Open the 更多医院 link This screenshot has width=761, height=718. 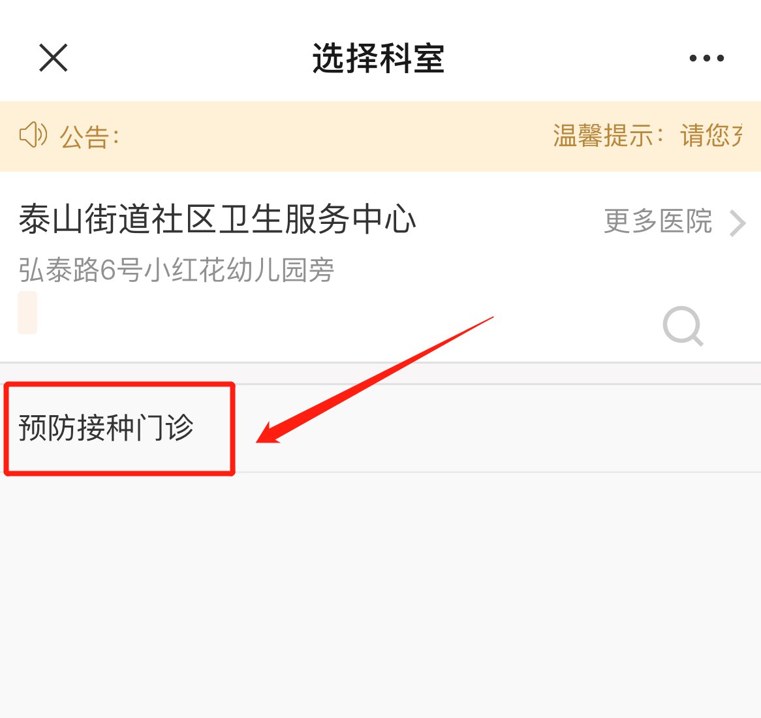coord(658,221)
